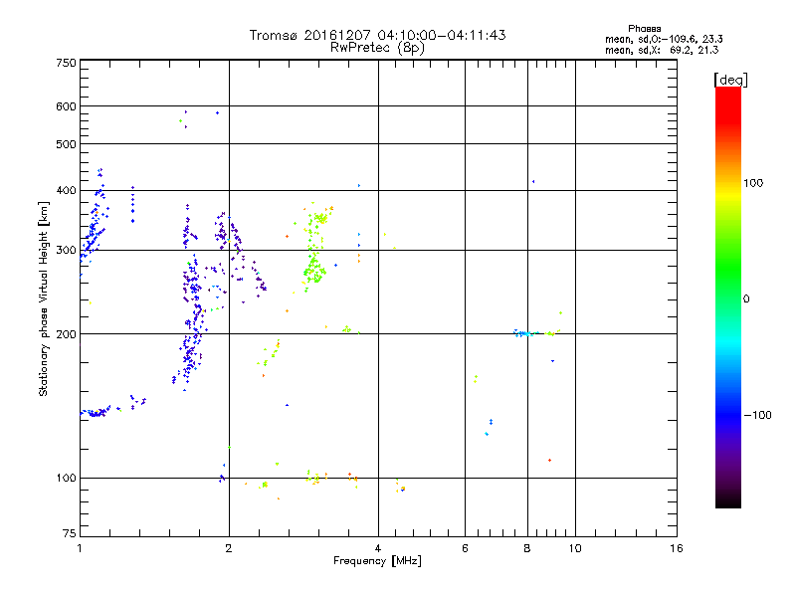Click the green echo cluster near 3 MHz, 300 km
Viewport: 796px width, 597px height.
pyautogui.click(x=315, y=249)
